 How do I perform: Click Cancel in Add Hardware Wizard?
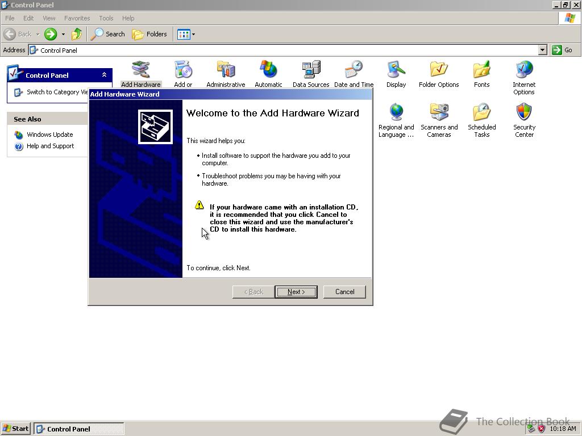344,292
